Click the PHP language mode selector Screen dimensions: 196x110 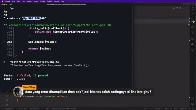(175, 108)
